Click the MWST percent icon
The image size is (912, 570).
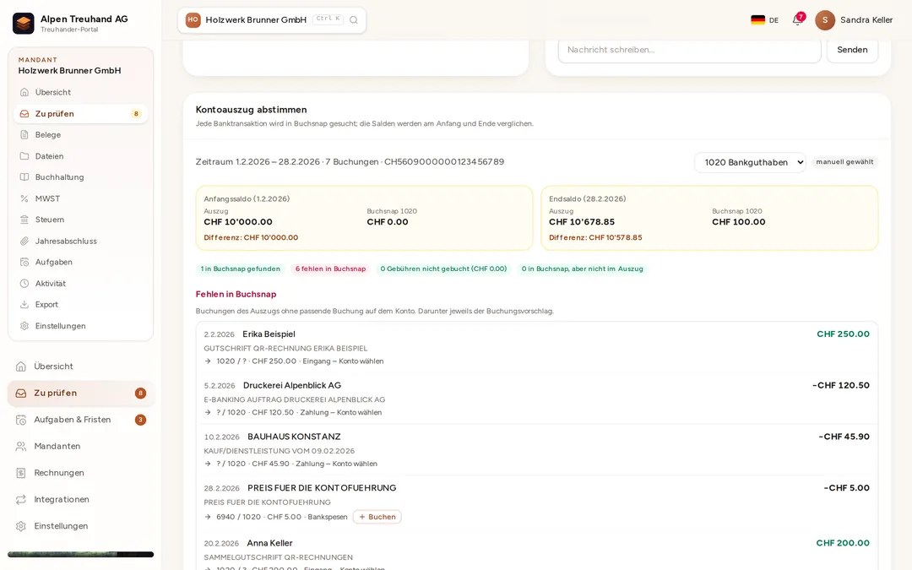24,198
